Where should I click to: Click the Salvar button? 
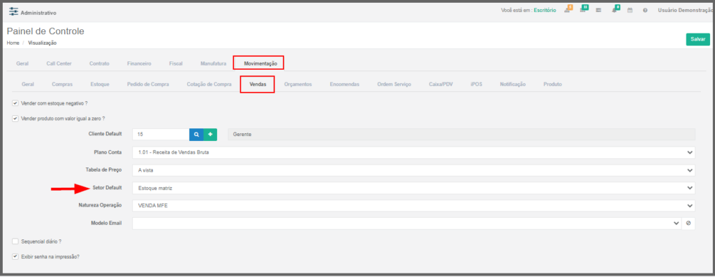click(698, 40)
